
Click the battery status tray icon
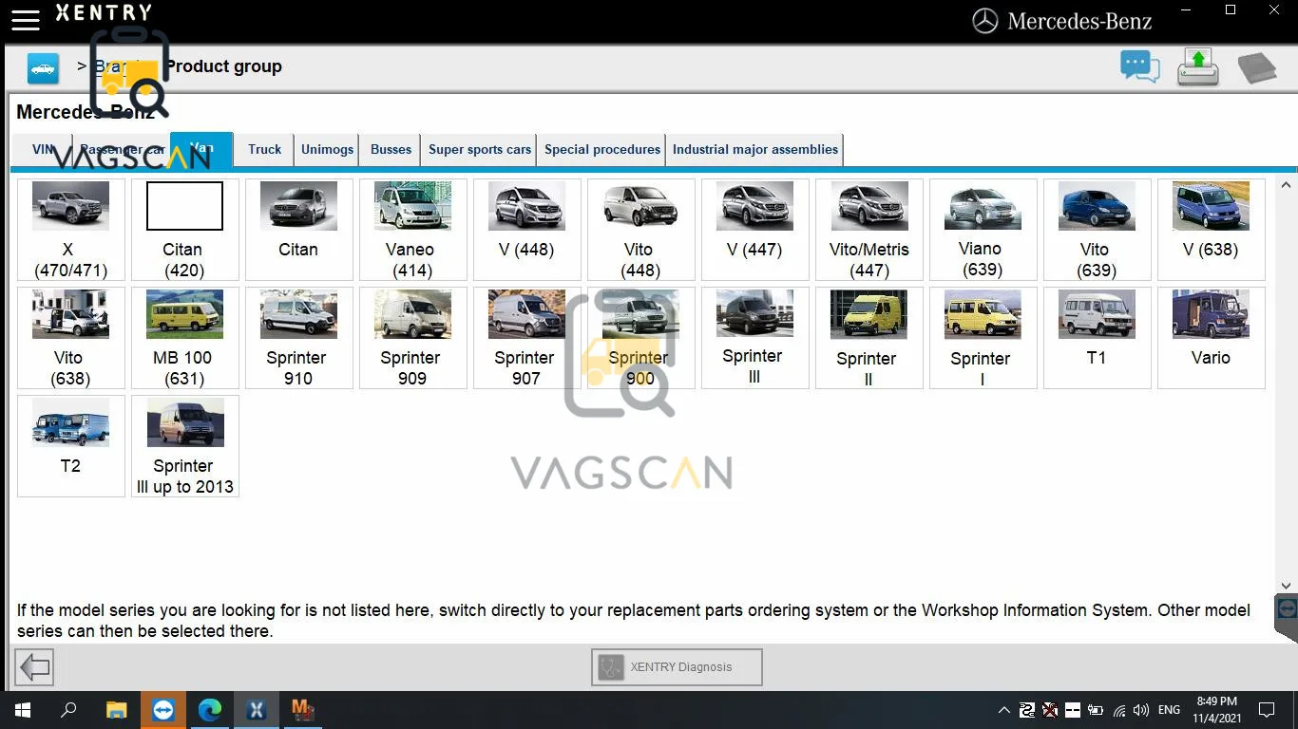(x=1096, y=710)
